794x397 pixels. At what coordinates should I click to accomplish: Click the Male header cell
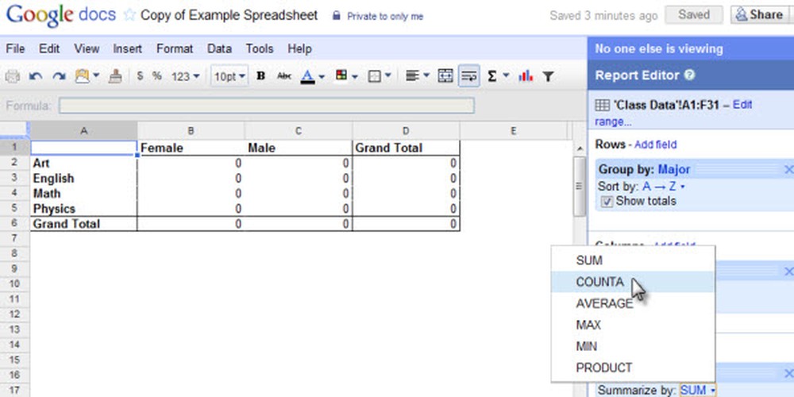click(x=299, y=148)
